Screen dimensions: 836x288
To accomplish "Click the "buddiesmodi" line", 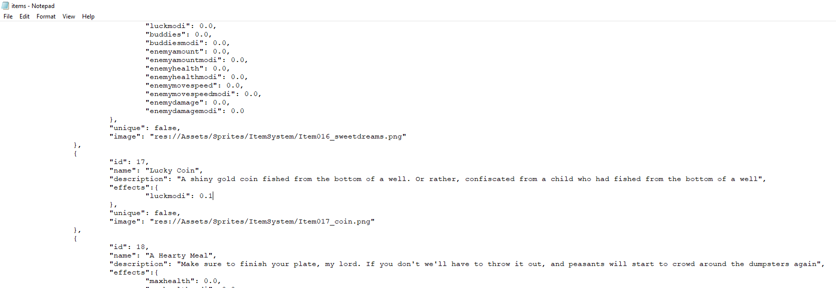I will point(188,43).
